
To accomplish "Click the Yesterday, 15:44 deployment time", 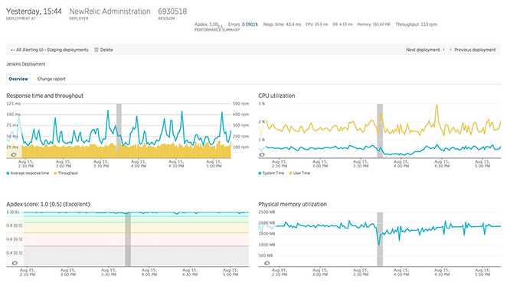I will click(34, 11).
